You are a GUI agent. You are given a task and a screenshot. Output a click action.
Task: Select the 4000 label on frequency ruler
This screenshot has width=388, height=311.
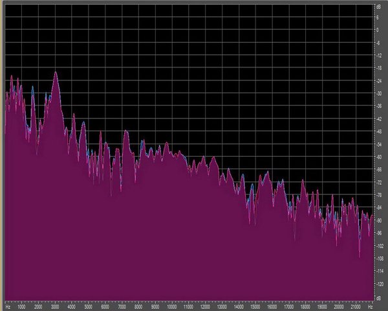pyautogui.click(x=72, y=307)
